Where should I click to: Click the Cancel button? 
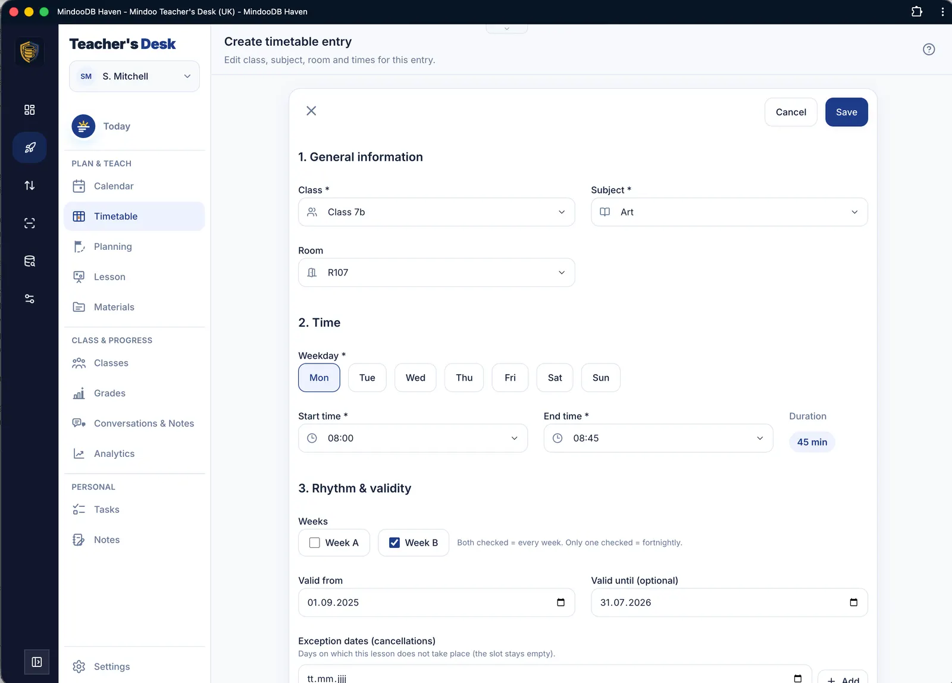point(791,112)
